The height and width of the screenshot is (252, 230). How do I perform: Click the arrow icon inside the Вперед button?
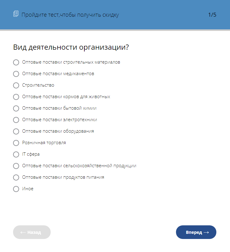pyautogui.click(x=206, y=232)
